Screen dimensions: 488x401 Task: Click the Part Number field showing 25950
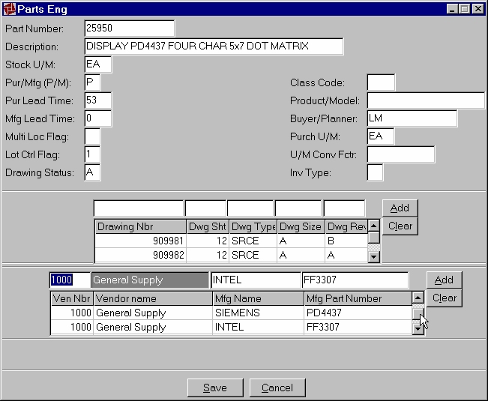point(130,28)
